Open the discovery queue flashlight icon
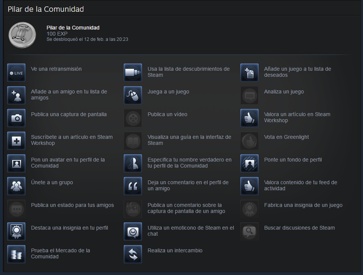 click(x=133, y=73)
